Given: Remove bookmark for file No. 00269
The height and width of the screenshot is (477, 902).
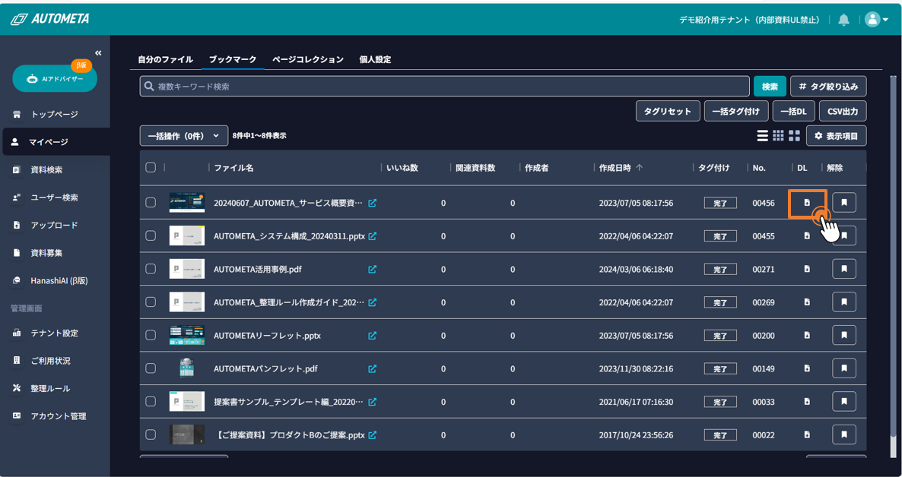Looking at the screenshot, I should click(x=844, y=302).
